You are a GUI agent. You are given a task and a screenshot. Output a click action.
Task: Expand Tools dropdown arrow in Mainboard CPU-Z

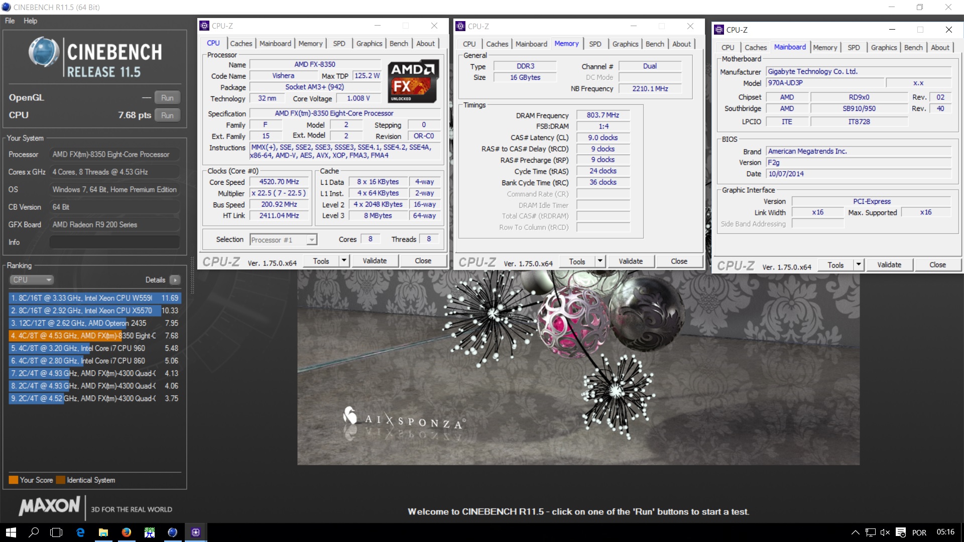859,264
